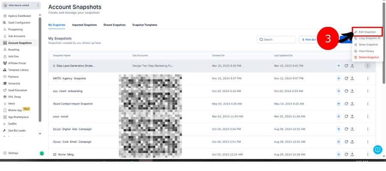Open Mobile App sidebar item
386x171 pixels.
pos(15,110)
